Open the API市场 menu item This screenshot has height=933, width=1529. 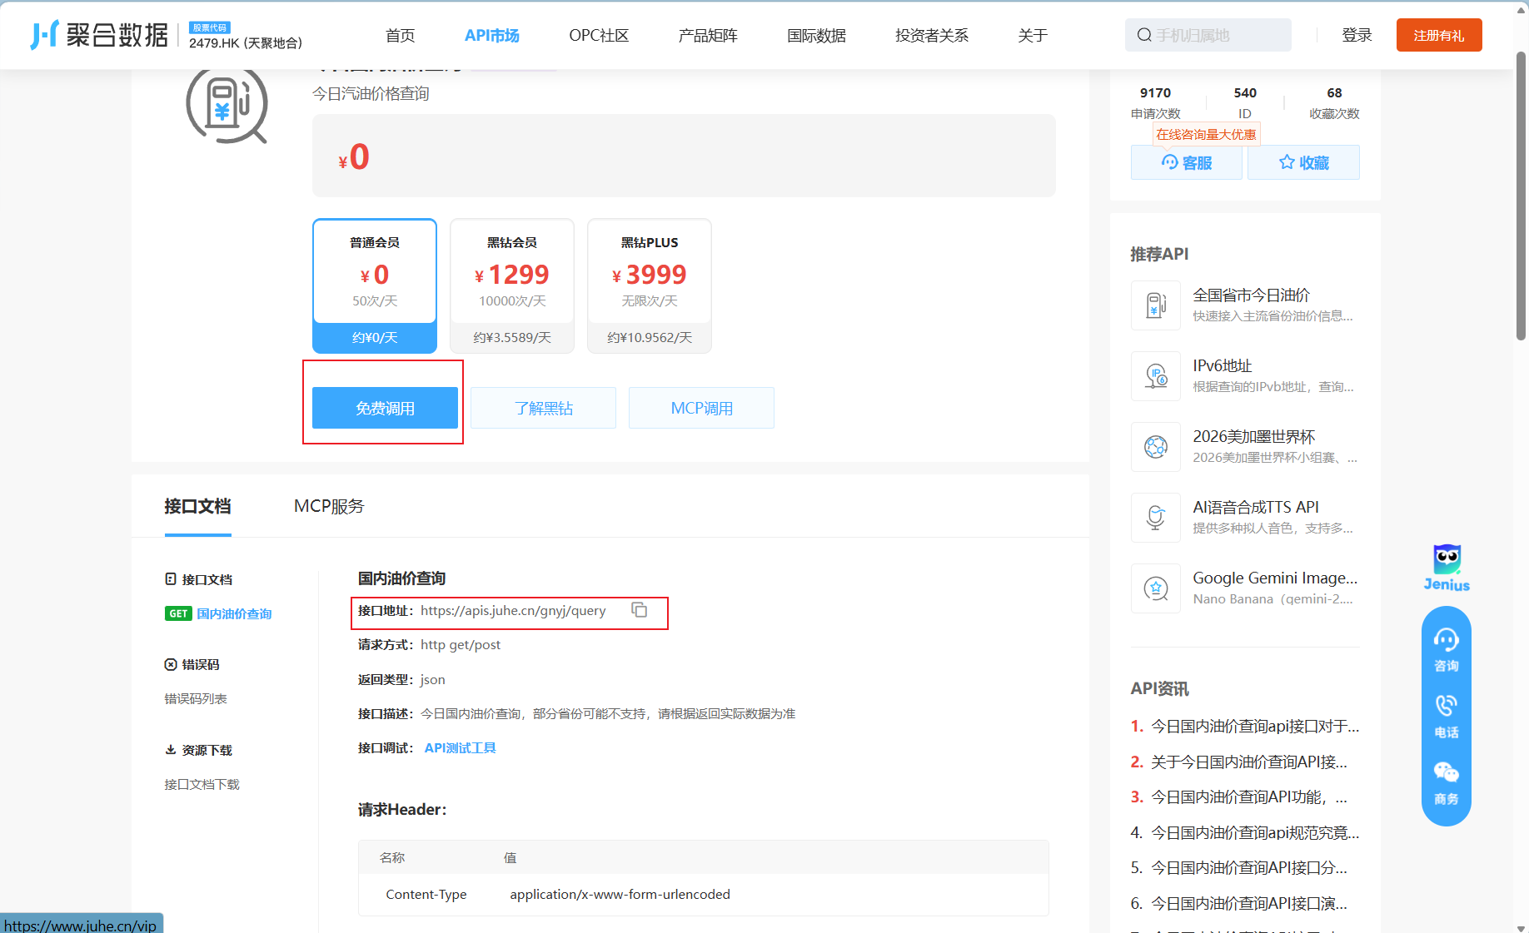coord(491,35)
